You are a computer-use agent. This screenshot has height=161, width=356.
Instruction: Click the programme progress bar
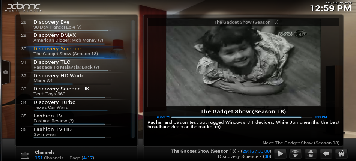(x=242, y=117)
